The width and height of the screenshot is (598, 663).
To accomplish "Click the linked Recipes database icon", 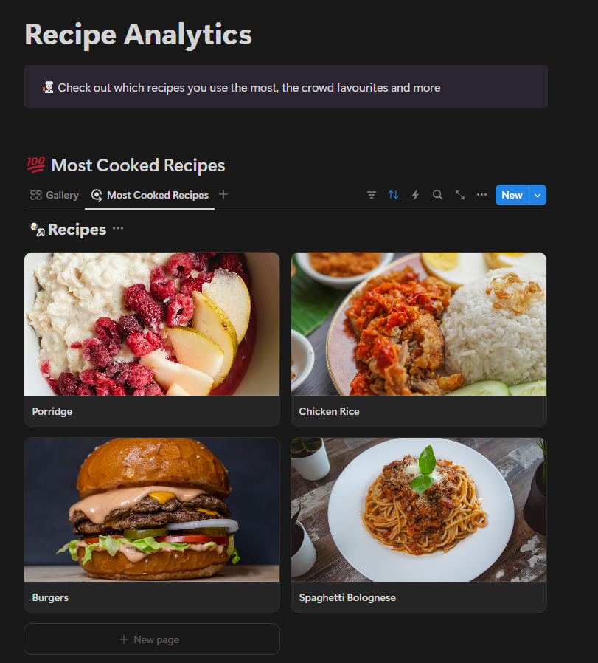I will (x=37, y=229).
